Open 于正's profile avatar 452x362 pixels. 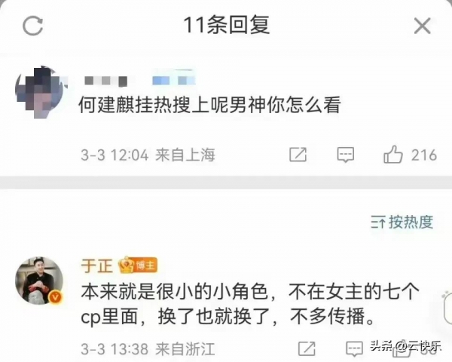click(39, 281)
